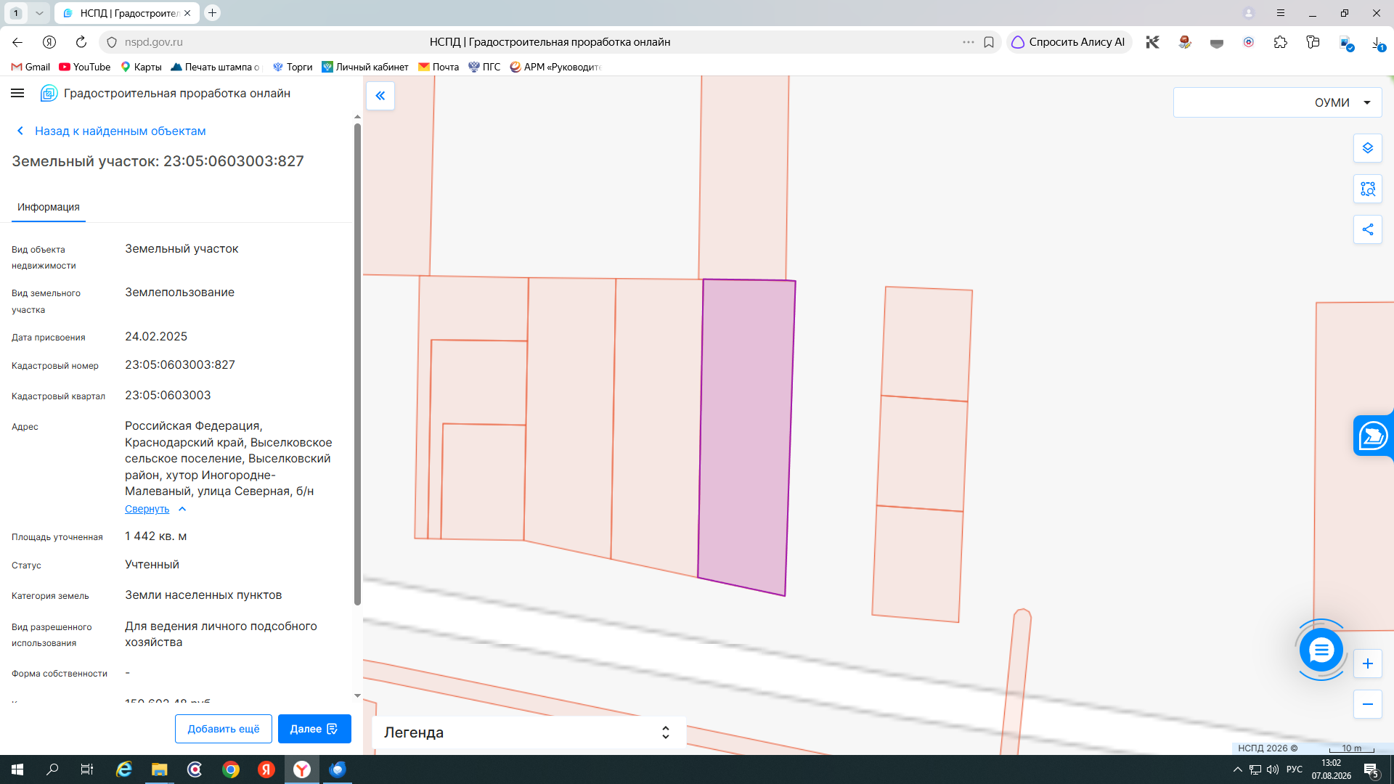Screen dimensions: 1394x784
Task: Select the highlighted purple land parcel
Action: tap(747, 436)
